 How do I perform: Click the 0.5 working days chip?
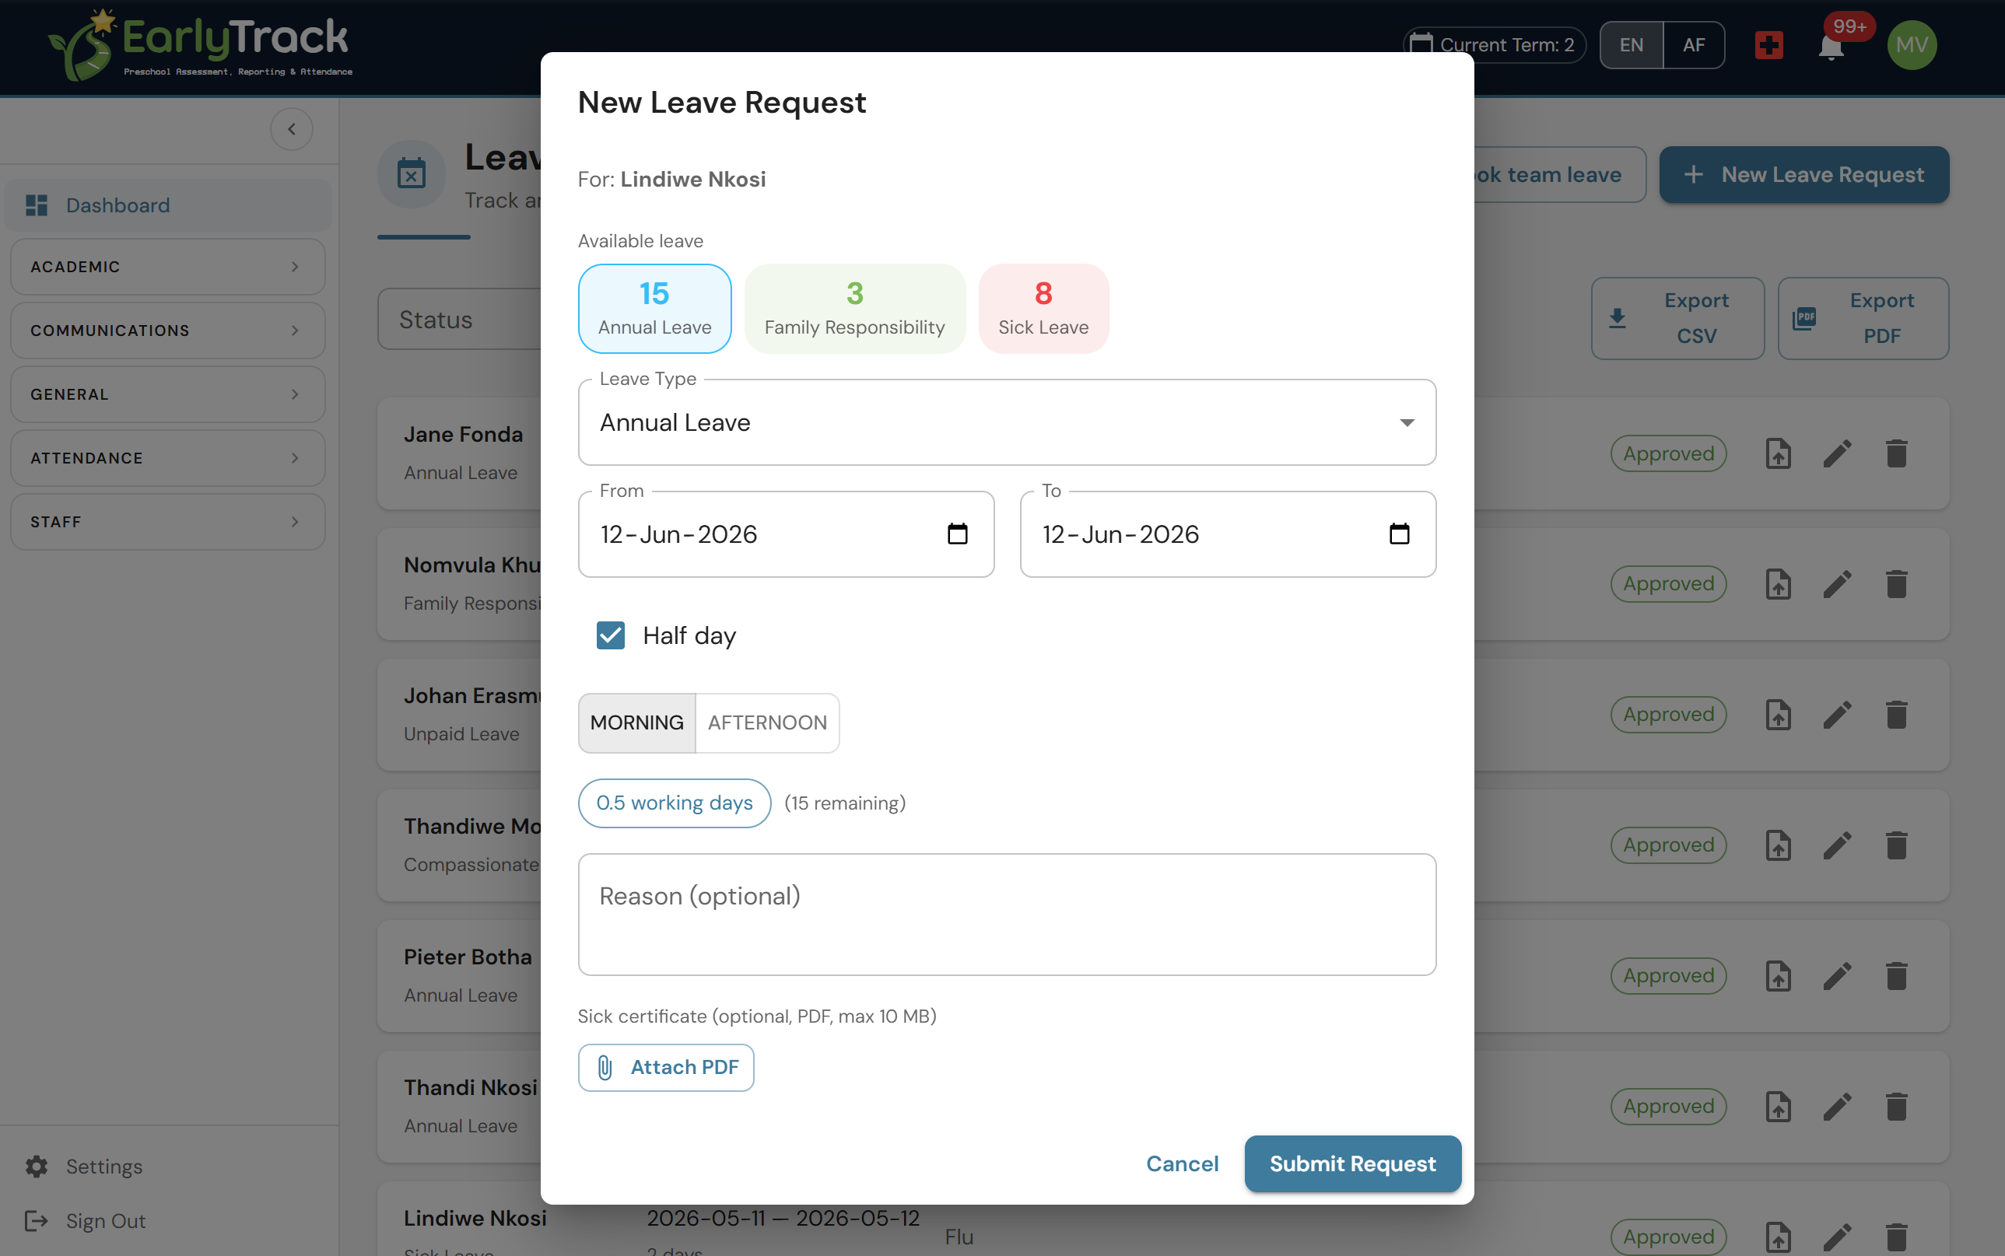click(x=675, y=803)
